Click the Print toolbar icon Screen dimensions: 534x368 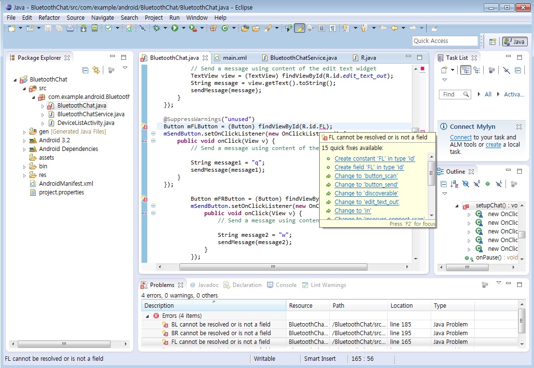click(70, 28)
